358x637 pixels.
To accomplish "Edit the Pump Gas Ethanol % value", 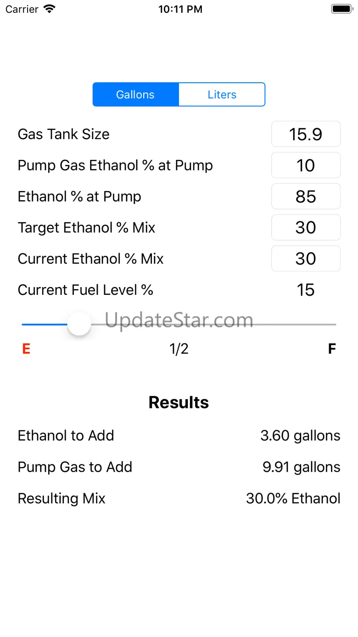I will click(x=306, y=165).
